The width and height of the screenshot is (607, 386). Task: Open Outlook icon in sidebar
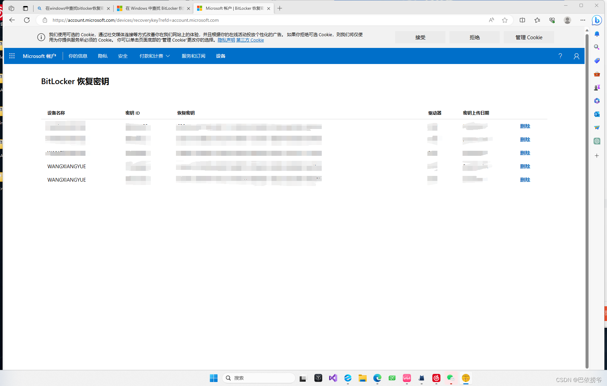[597, 114]
